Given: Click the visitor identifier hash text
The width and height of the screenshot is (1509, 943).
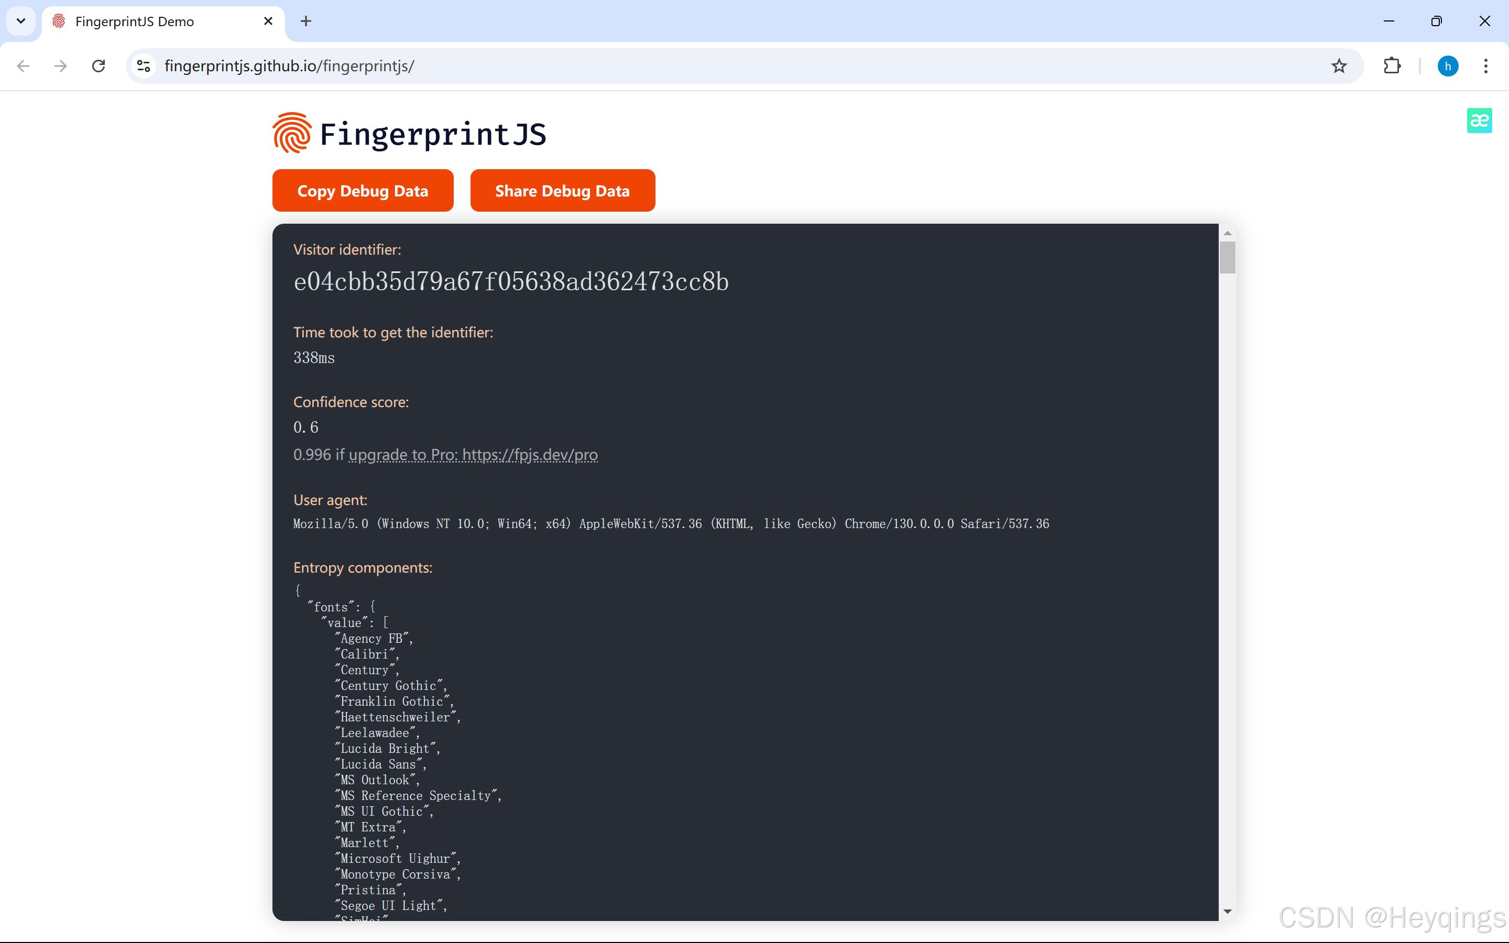Looking at the screenshot, I should tap(511, 282).
